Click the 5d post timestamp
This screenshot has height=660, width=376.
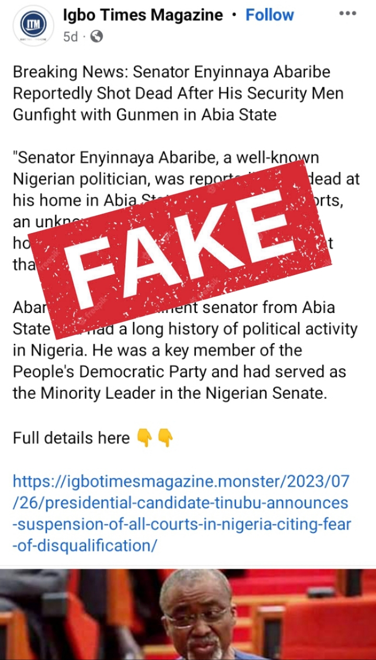(x=70, y=37)
